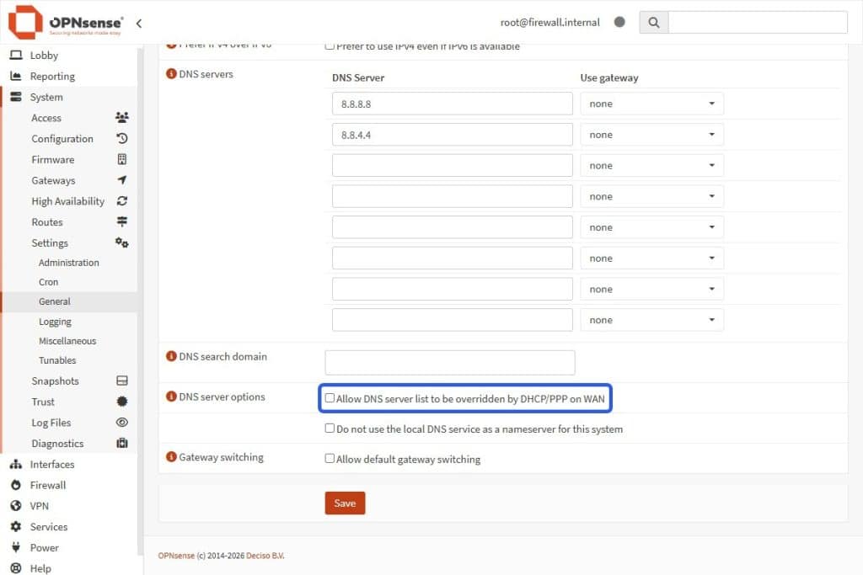Select Logging from the sidebar
The height and width of the screenshot is (575, 863).
tap(55, 321)
